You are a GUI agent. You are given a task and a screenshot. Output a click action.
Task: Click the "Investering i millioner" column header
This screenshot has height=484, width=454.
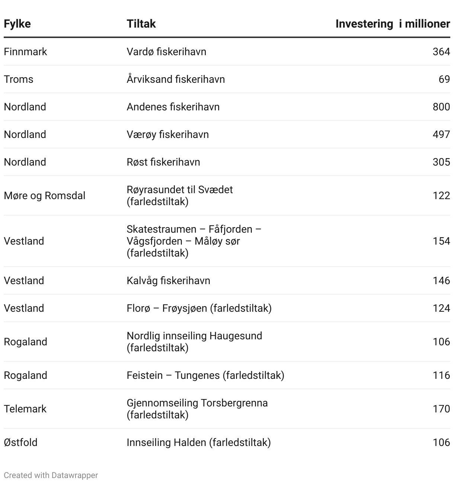pyautogui.click(x=393, y=24)
